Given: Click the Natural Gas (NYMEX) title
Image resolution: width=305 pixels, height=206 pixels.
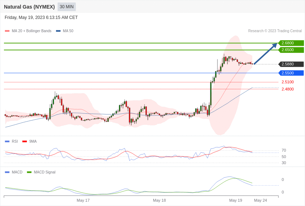Looking at the screenshot, I should 29,7.
